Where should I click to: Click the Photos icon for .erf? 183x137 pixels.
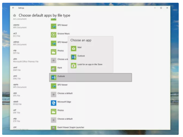tap(54, 112)
